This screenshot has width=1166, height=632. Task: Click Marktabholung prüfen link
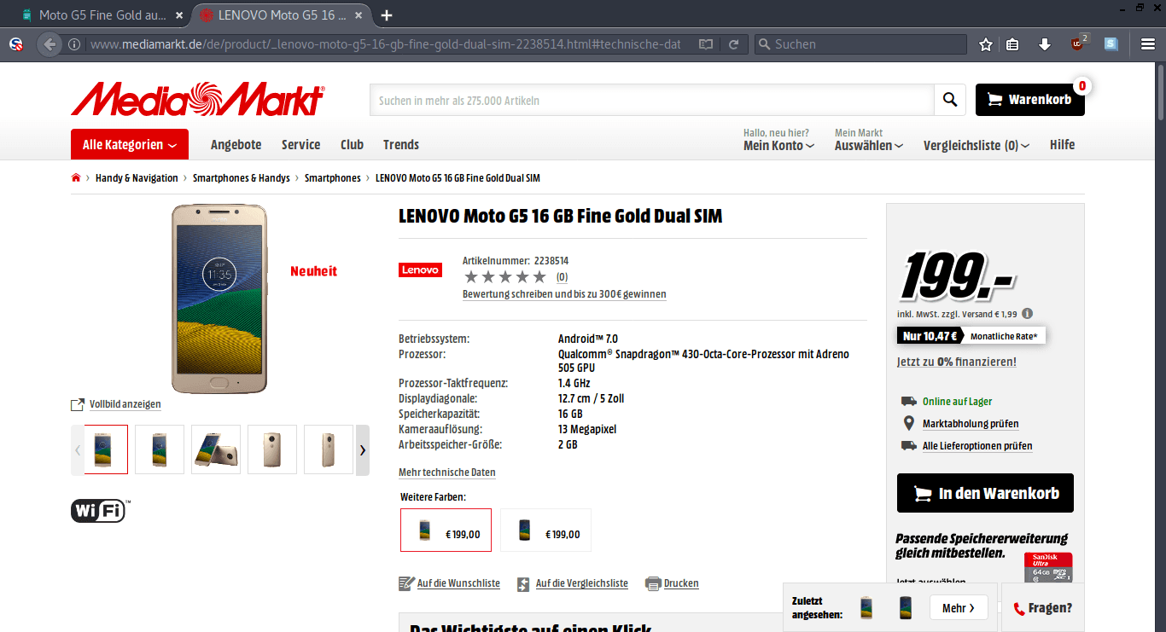coord(971,424)
